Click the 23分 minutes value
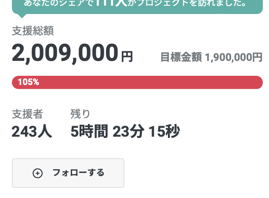 pyautogui.click(x=128, y=131)
